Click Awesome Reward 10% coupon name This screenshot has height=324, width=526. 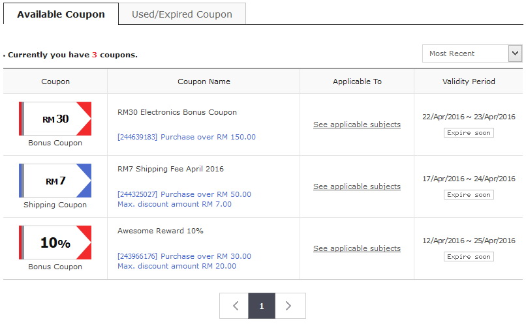[x=161, y=231]
